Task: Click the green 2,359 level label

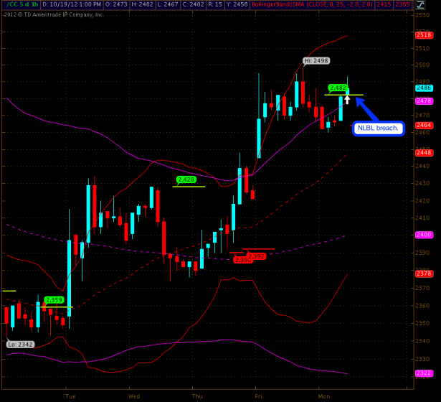Action: (54, 299)
